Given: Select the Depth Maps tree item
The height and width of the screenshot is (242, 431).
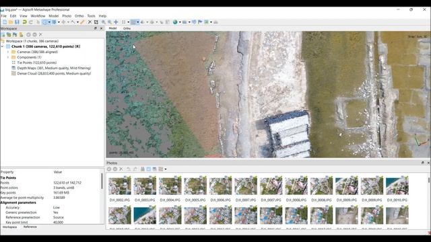Looking at the screenshot, I should pyautogui.click(x=51, y=68).
